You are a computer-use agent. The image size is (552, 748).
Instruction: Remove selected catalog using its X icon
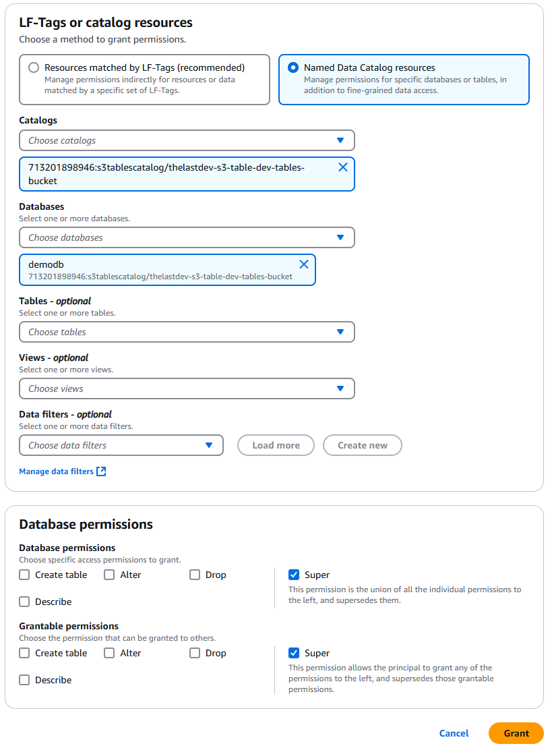coord(343,167)
